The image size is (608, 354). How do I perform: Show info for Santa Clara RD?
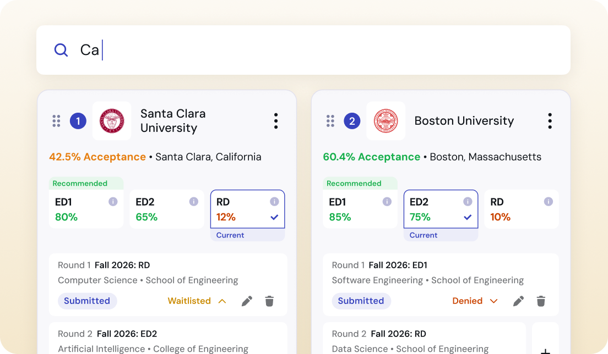[274, 202]
